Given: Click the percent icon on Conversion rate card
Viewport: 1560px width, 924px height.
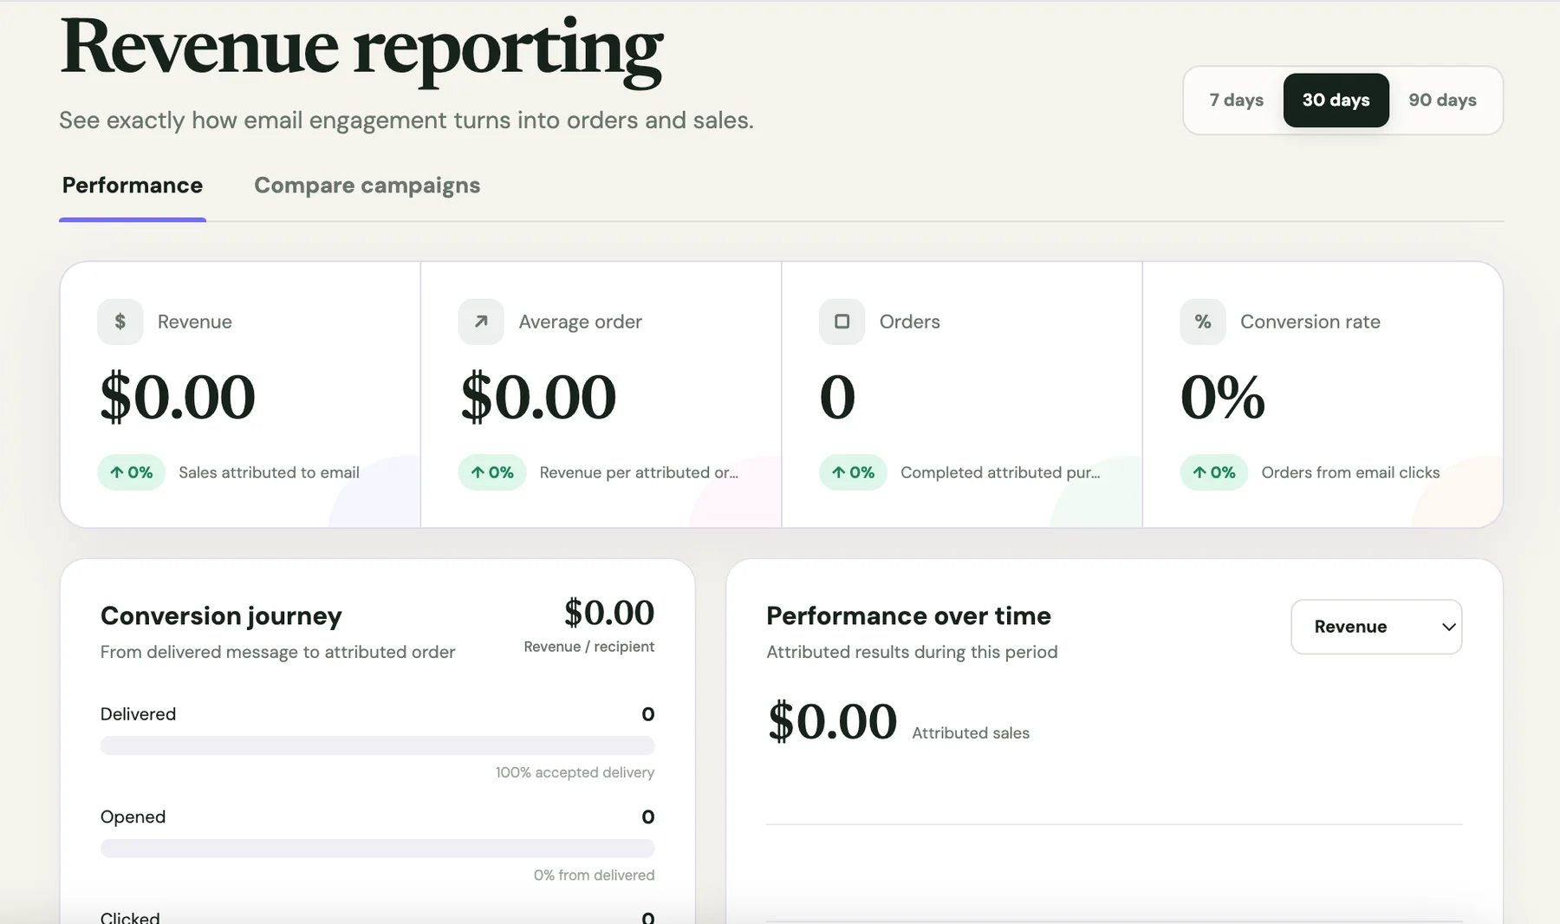Looking at the screenshot, I should click(1203, 322).
